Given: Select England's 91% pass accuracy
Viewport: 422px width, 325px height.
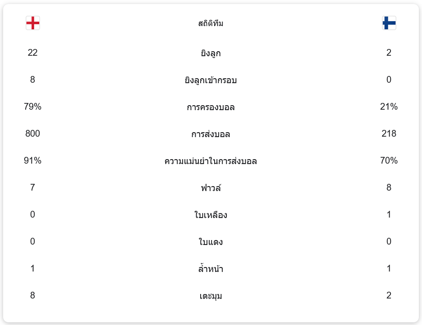Looking at the screenshot, I should point(32,160).
